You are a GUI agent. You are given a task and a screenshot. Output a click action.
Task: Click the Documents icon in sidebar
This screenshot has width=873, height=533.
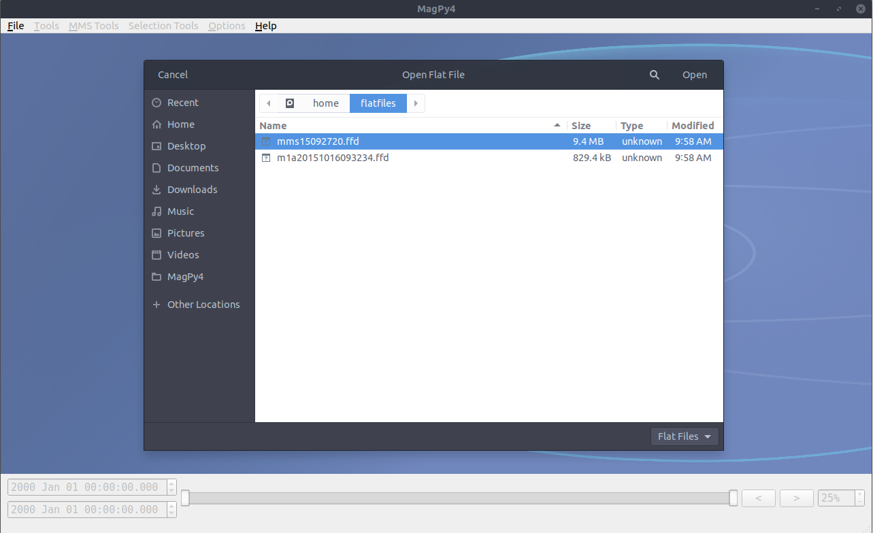click(157, 168)
